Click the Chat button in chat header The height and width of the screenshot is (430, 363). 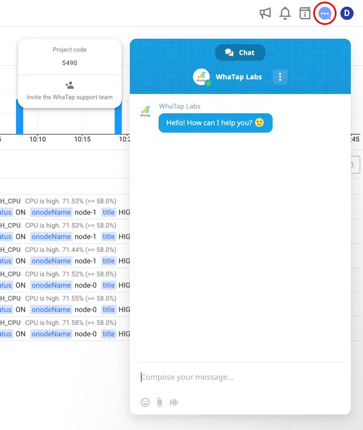click(240, 53)
